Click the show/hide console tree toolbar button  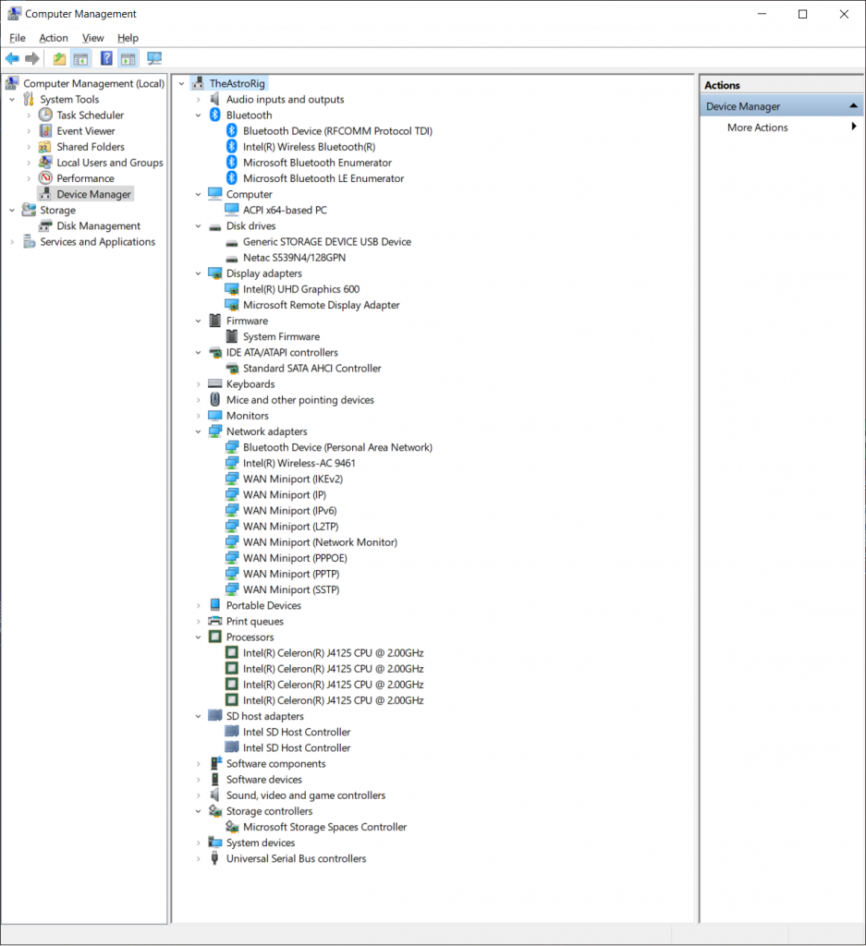[80, 58]
